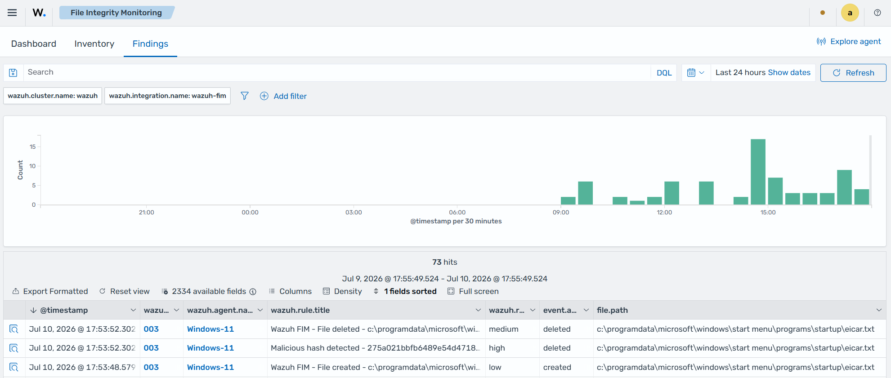Inspect document for Malicious hash detected row
The image size is (891, 378).
pyautogui.click(x=14, y=348)
